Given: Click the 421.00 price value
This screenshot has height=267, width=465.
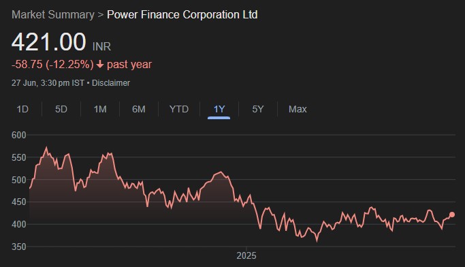Looking at the screenshot, I should 49,42.
